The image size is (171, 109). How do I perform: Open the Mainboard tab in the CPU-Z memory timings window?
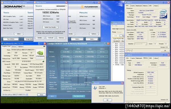coord(139,58)
